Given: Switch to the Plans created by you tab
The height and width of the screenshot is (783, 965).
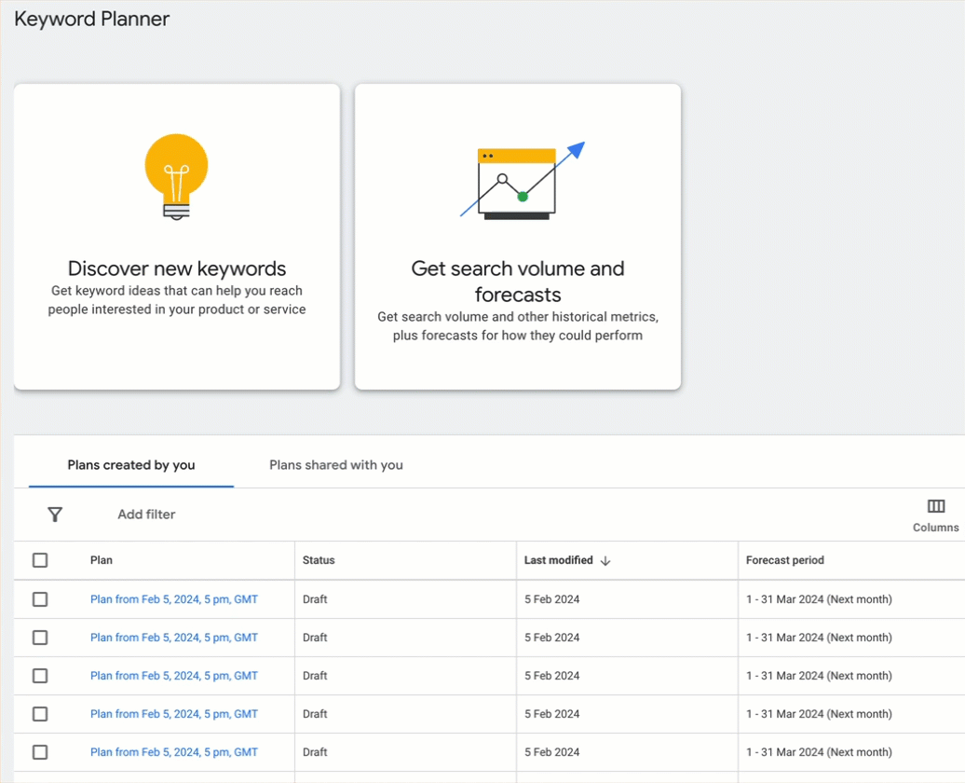Looking at the screenshot, I should (130, 464).
